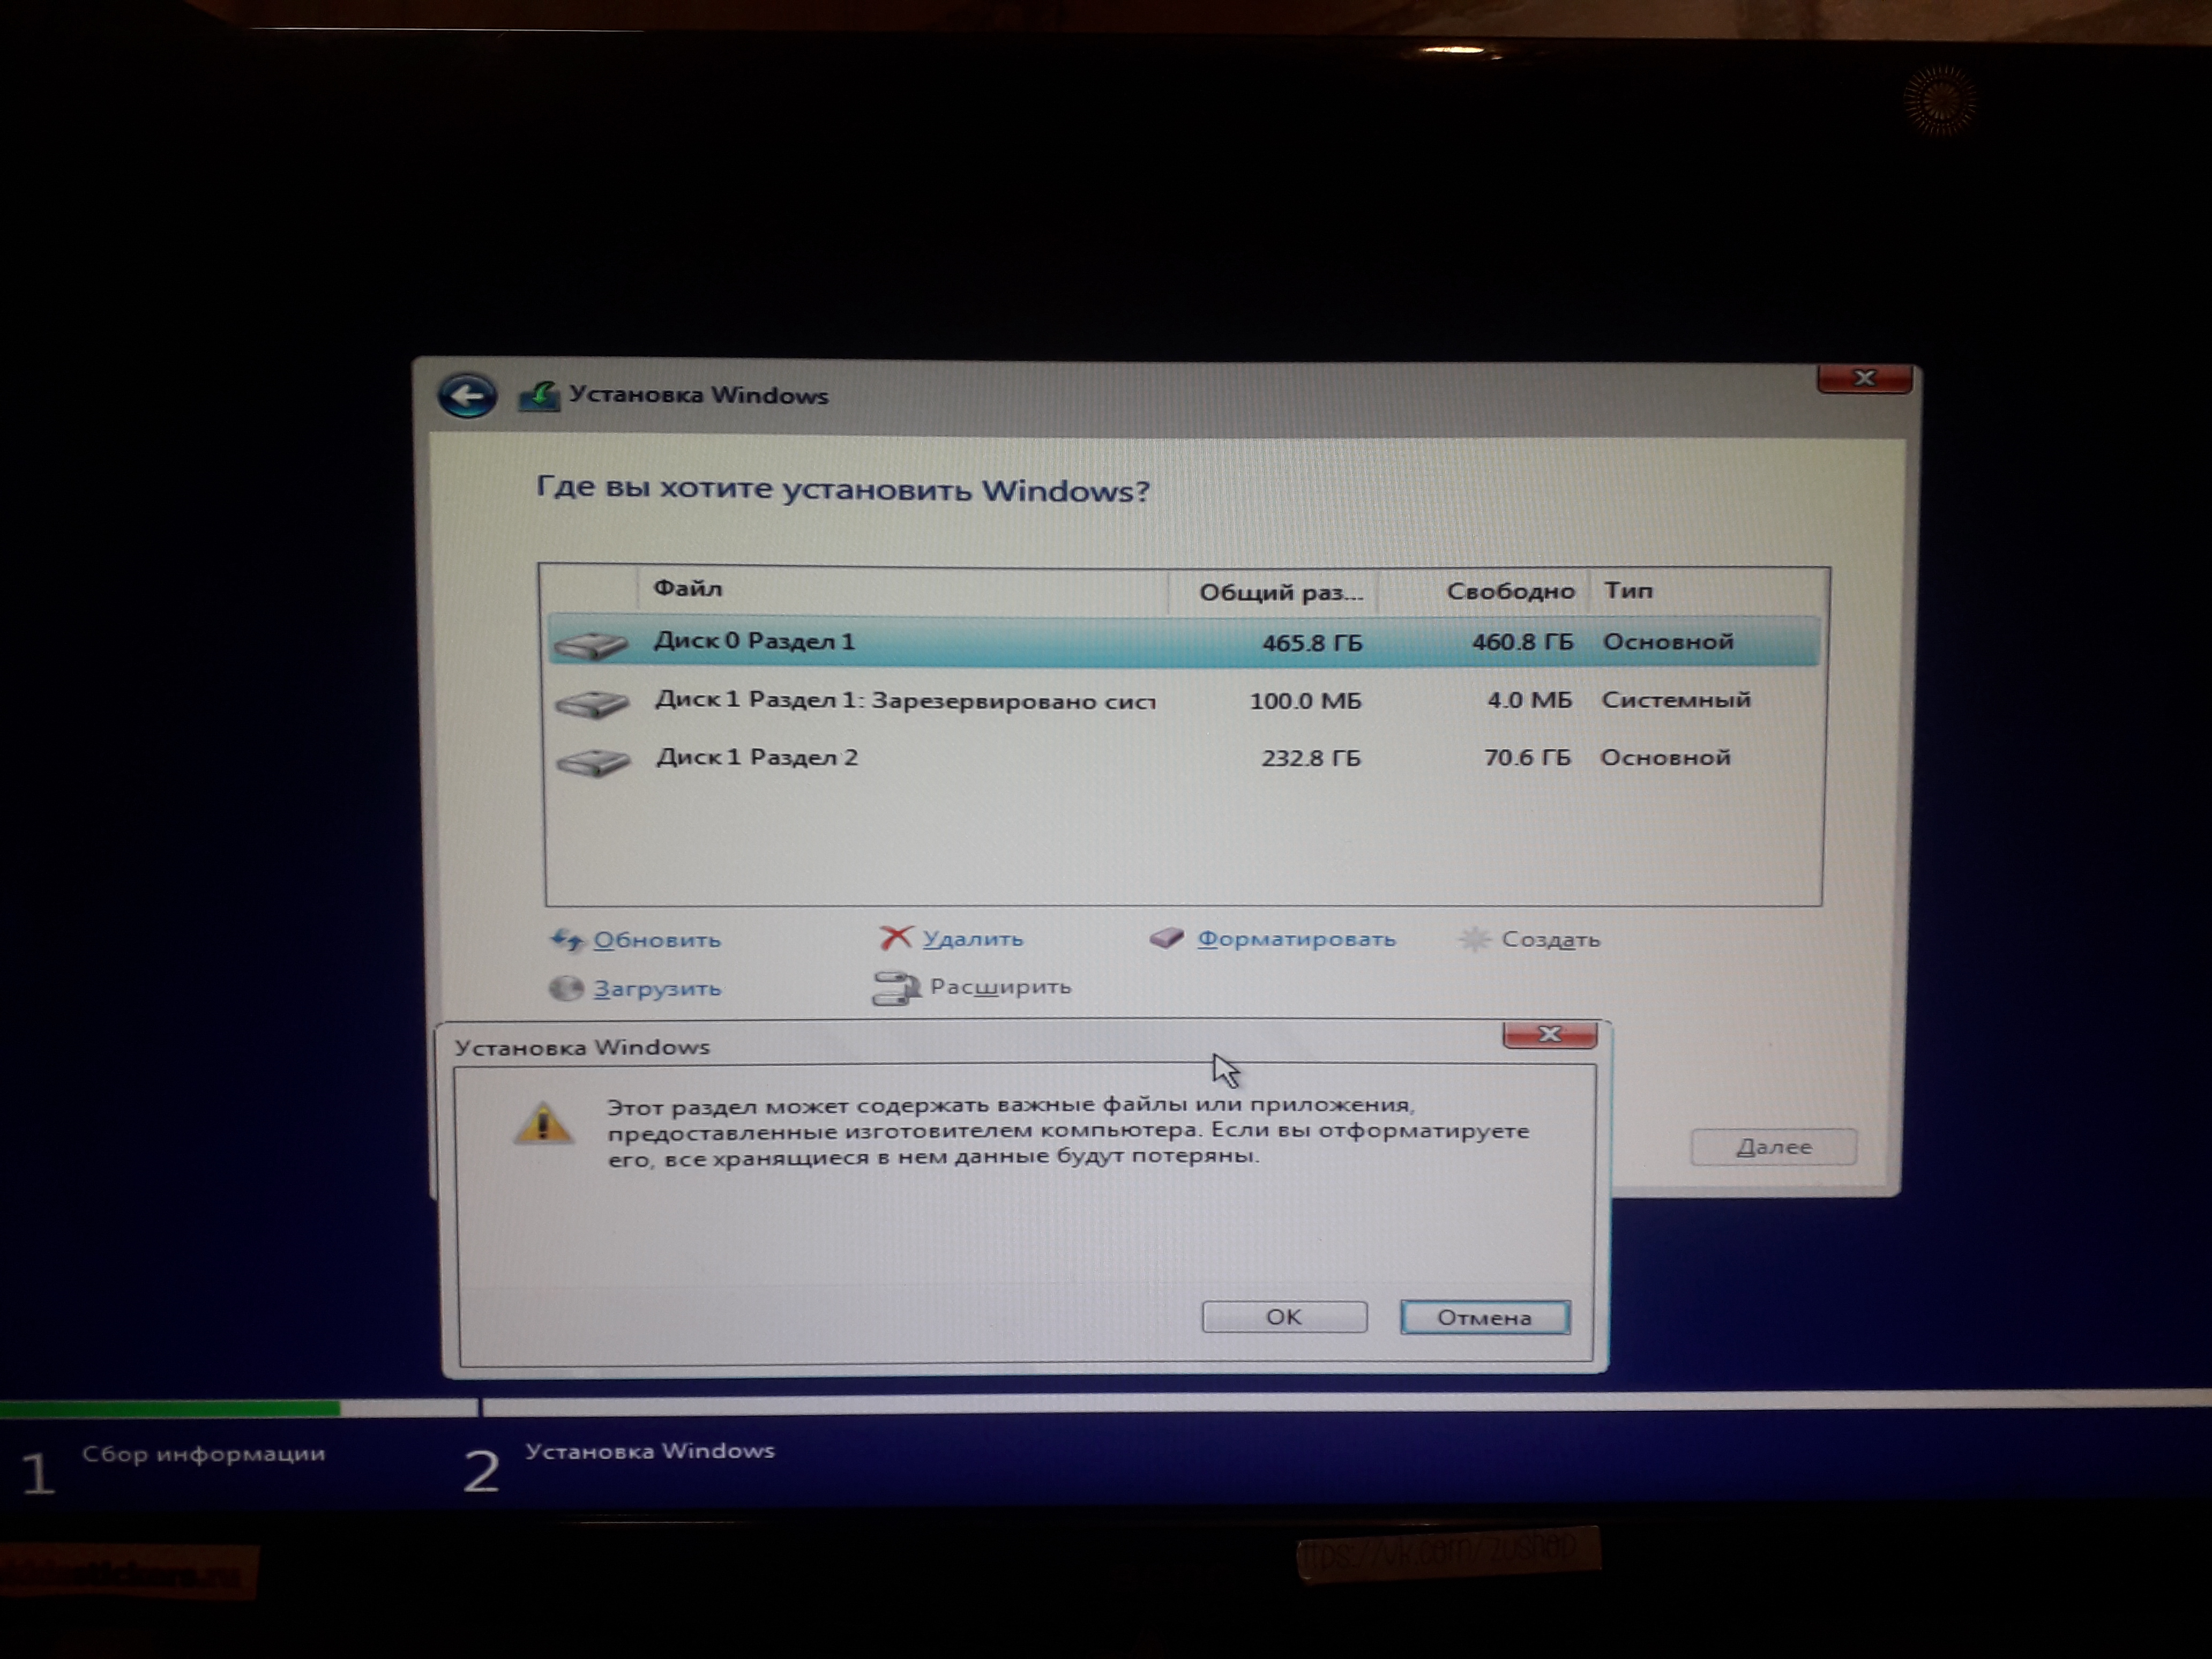Click the Расширить link

pos(1000,987)
